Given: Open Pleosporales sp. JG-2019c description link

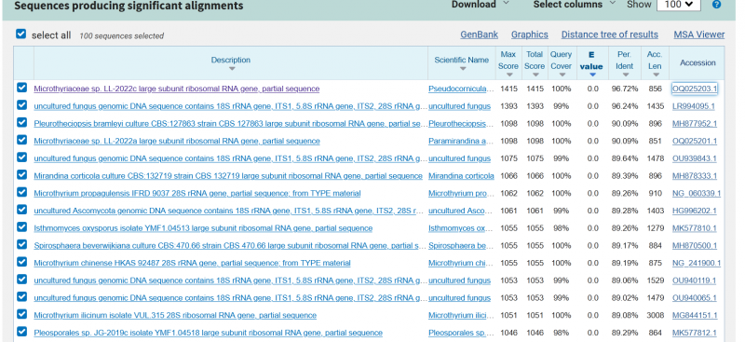Looking at the screenshot, I should [208, 333].
